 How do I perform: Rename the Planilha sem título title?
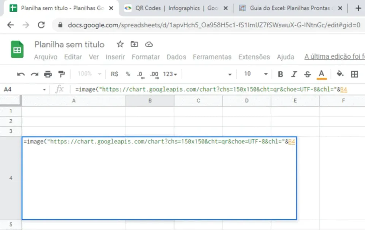pyautogui.click(x=69, y=44)
